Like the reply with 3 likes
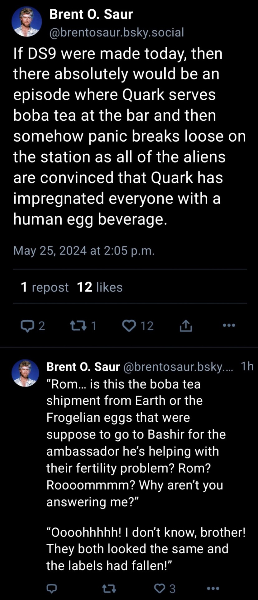The height and width of the screenshot is (600, 258). coord(160,589)
